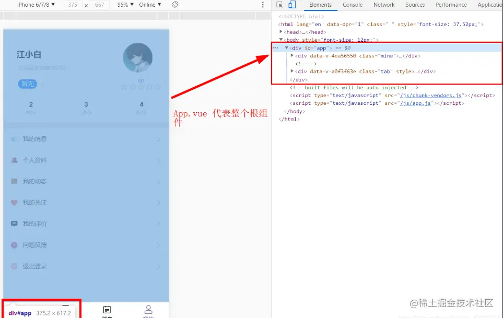Click the 375 width input field
Image resolution: width=503 pixels, height=318 pixels.
(x=73, y=5)
